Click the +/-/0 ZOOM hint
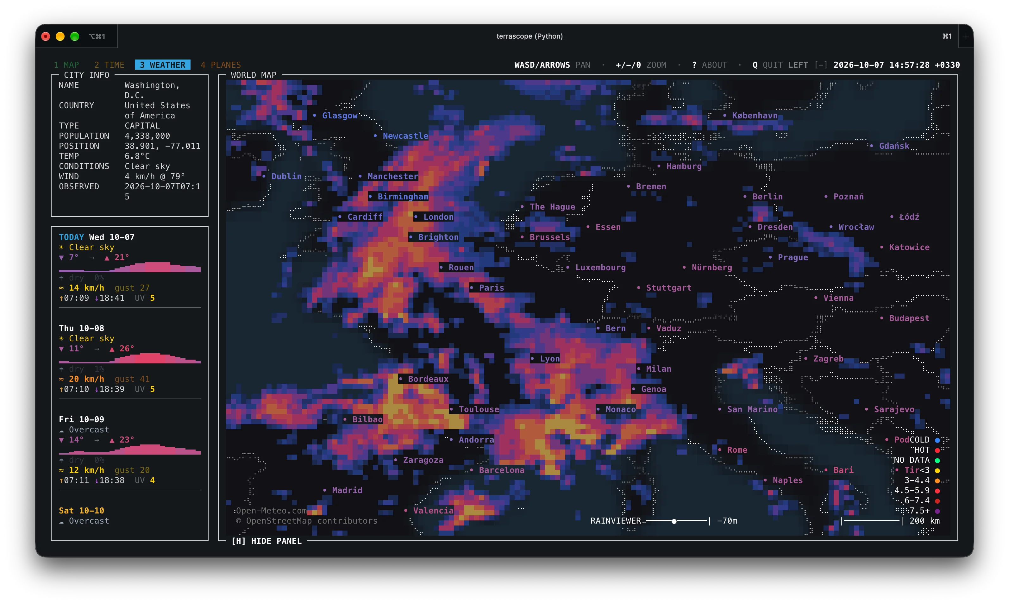The image size is (1009, 604). [x=641, y=65]
